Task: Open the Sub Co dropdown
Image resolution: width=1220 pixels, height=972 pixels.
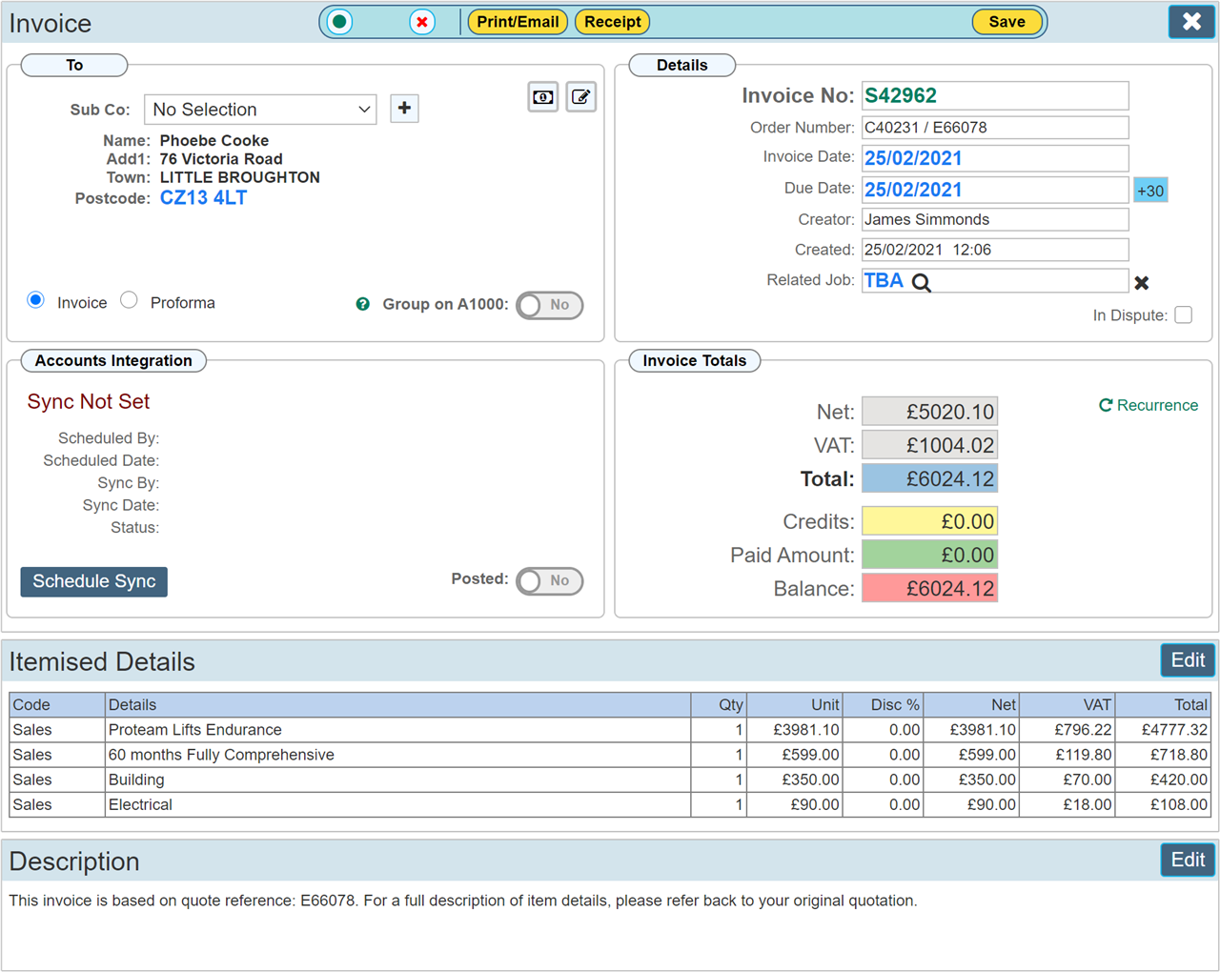Action: click(260, 109)
